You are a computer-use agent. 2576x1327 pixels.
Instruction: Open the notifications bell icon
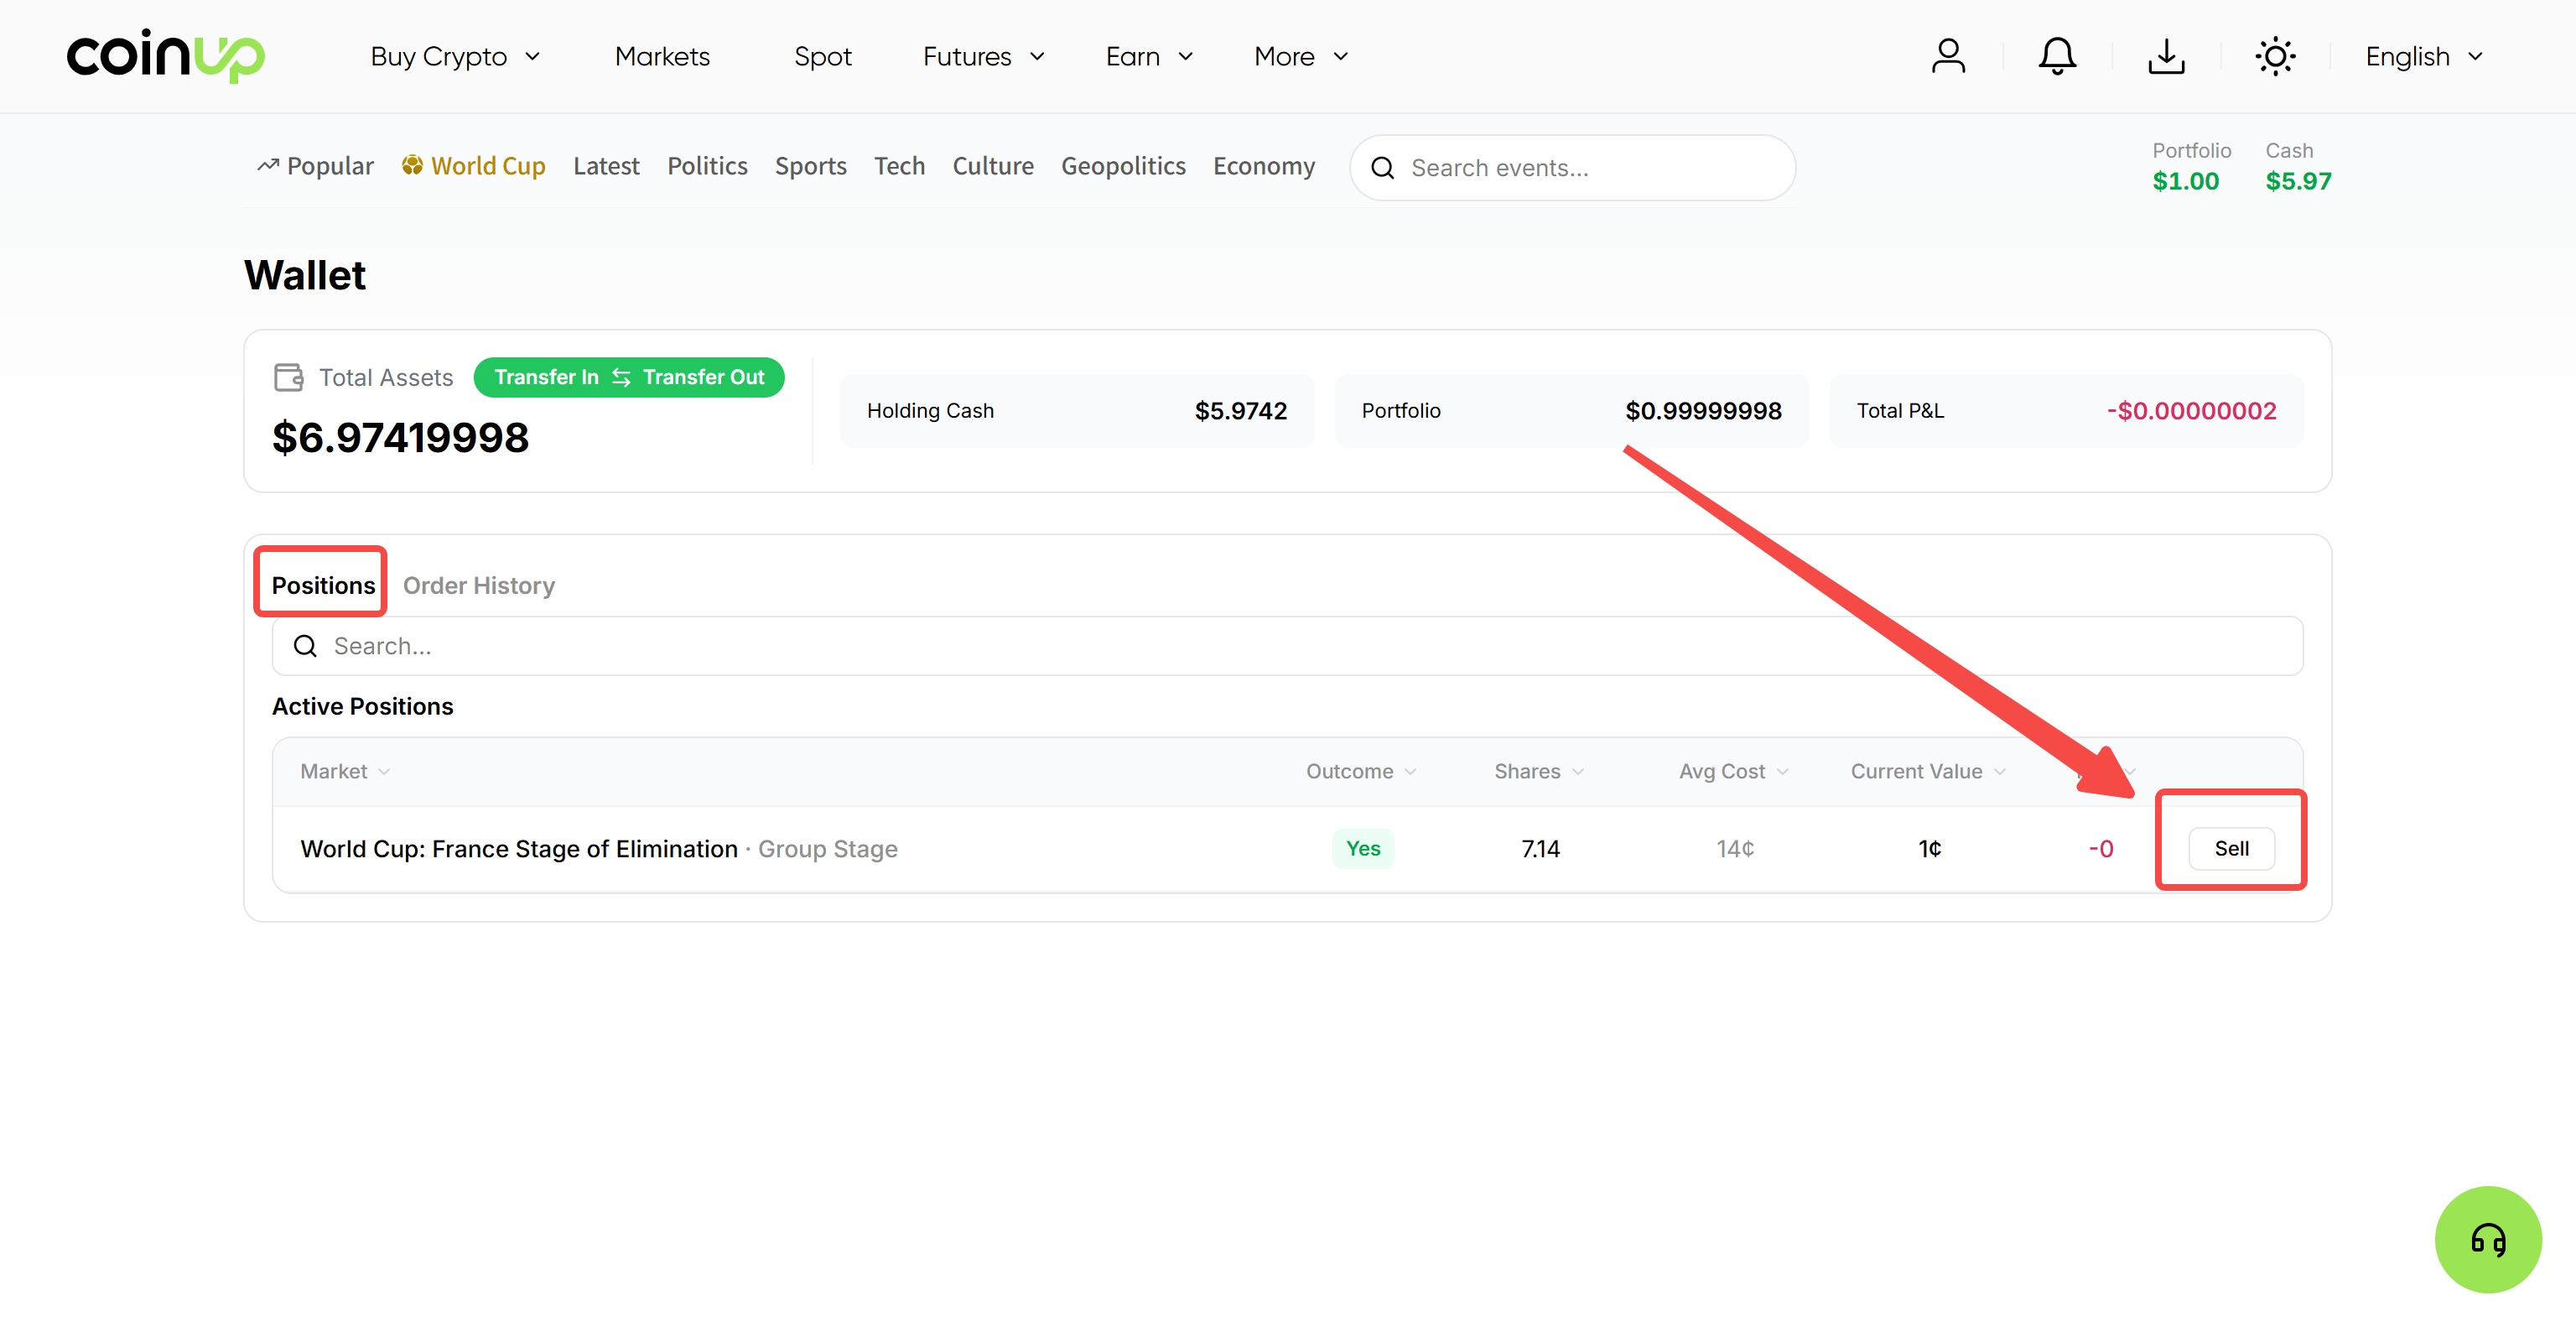pyautogui.click(x=2056, y=56)
